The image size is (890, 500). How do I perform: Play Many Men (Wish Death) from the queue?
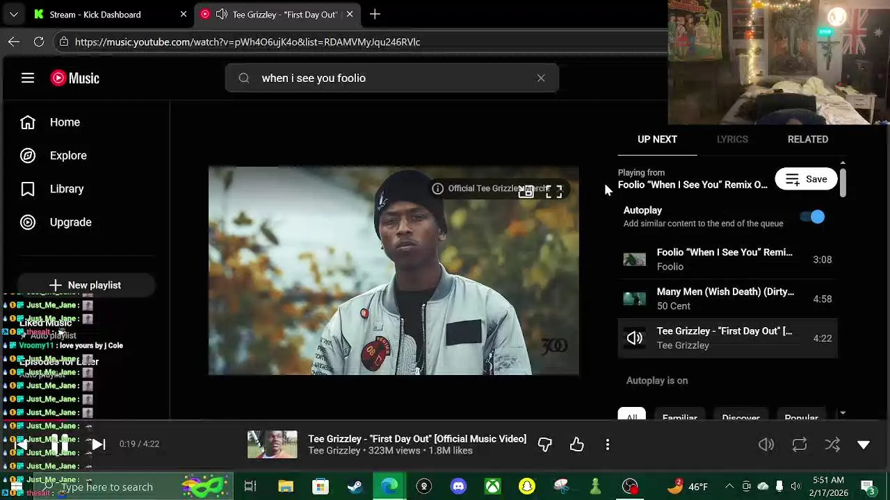point(727,299)
